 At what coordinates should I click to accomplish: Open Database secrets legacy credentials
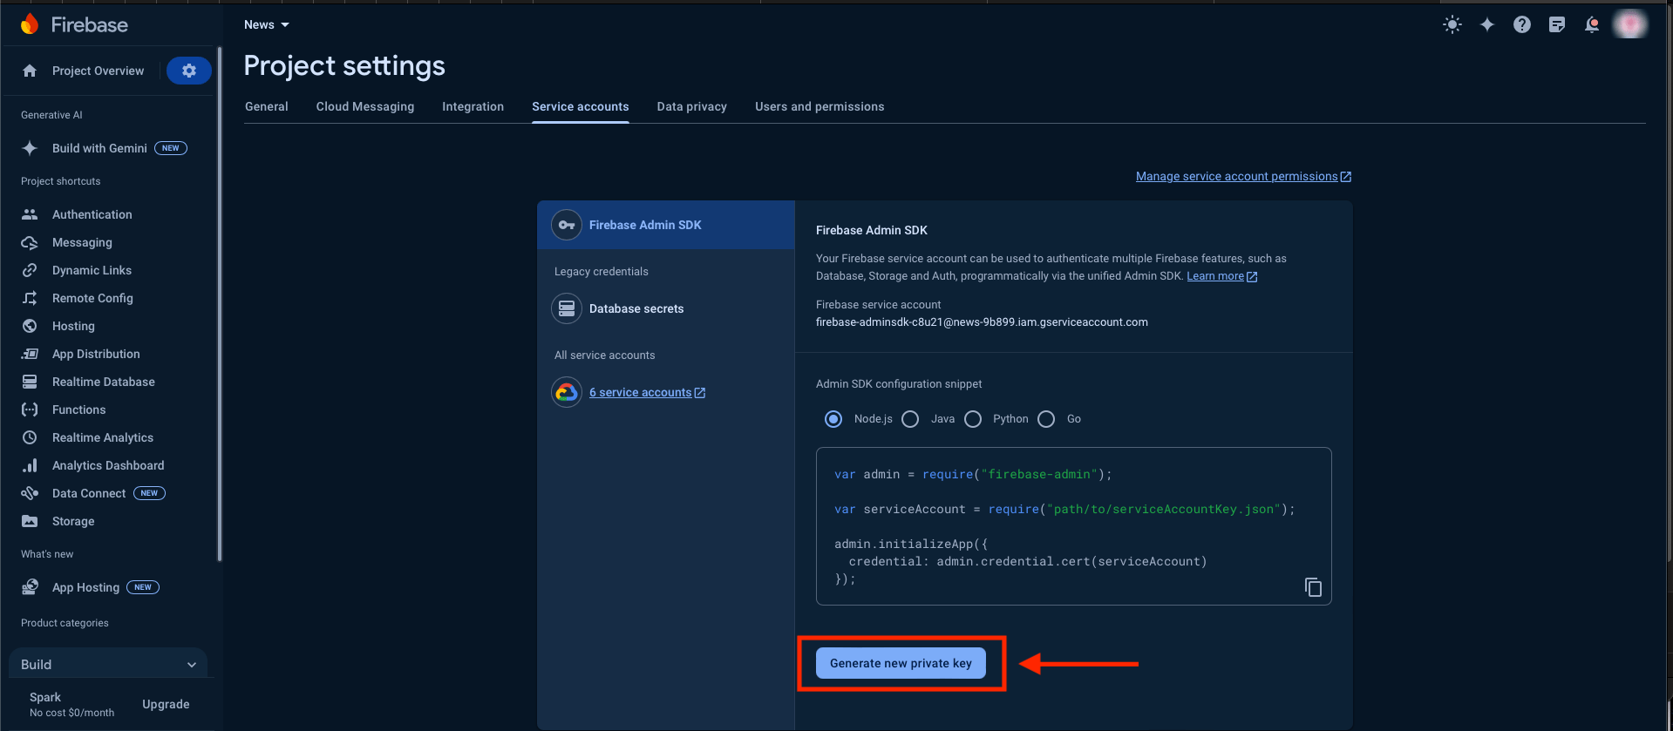[x=636, y=308]
